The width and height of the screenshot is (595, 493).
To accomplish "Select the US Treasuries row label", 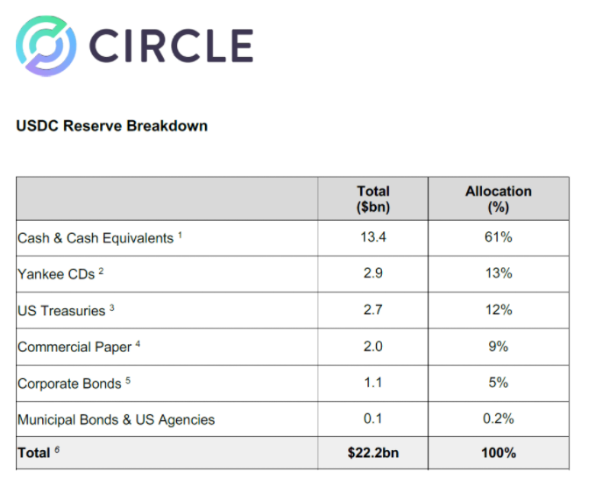I will 61,311.
